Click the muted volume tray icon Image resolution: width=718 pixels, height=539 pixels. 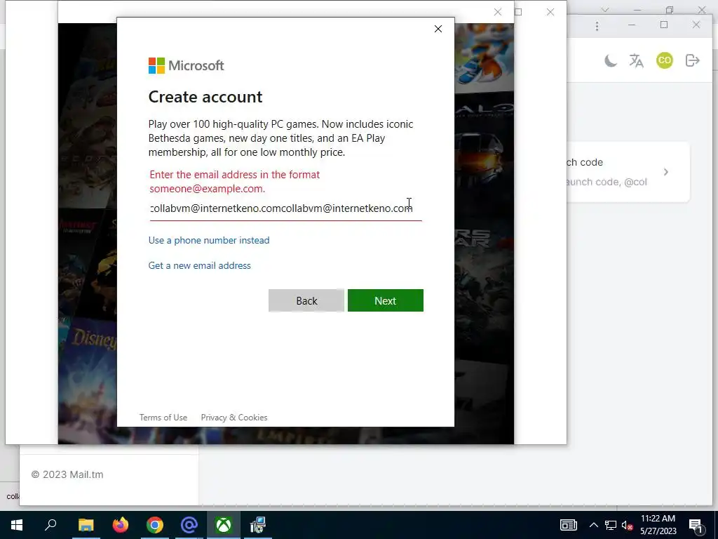627,525
